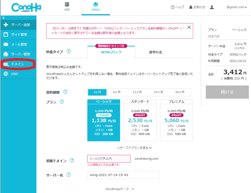
Task: Click the 2021/10/31 usage period value
Action: (x=238, y=61)
